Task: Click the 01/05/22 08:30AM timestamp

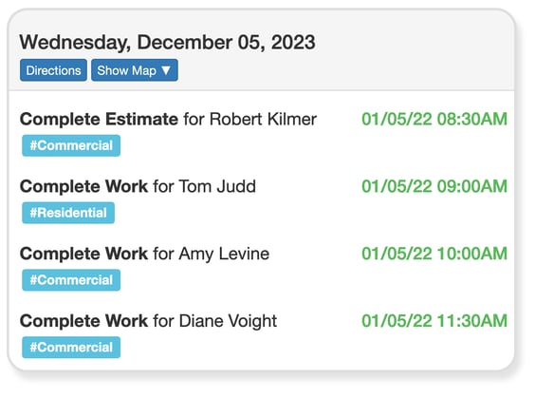Action: pyautogui.click(x=434, y=120)
